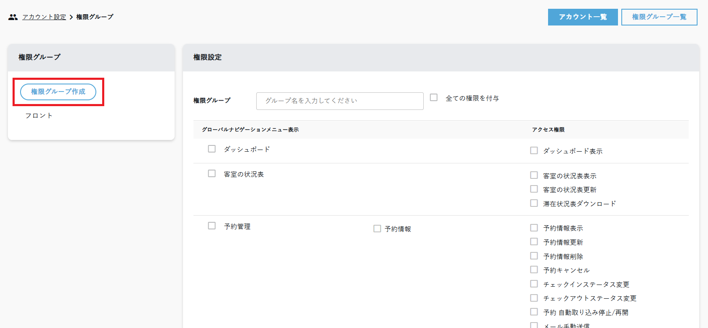Check the 予約情報 submenu checkbox
708x328 pixels.
(x=377, y=229)
